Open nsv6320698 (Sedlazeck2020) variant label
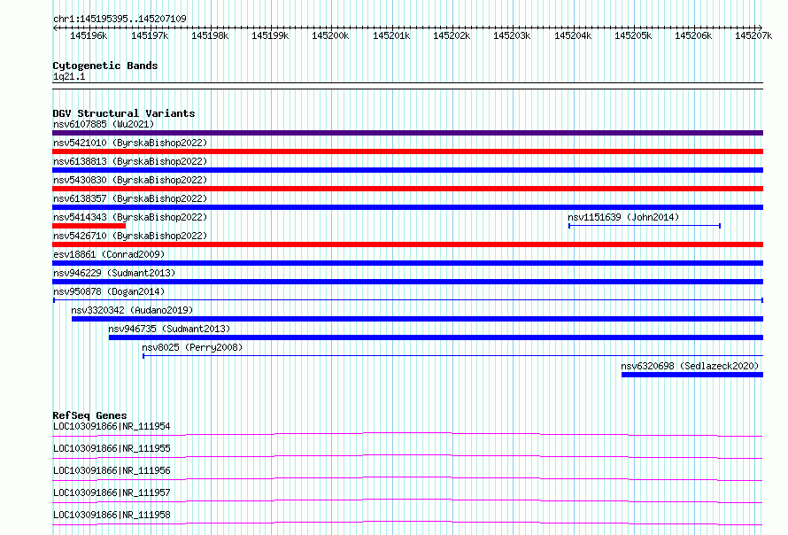 tap(690, 366)
